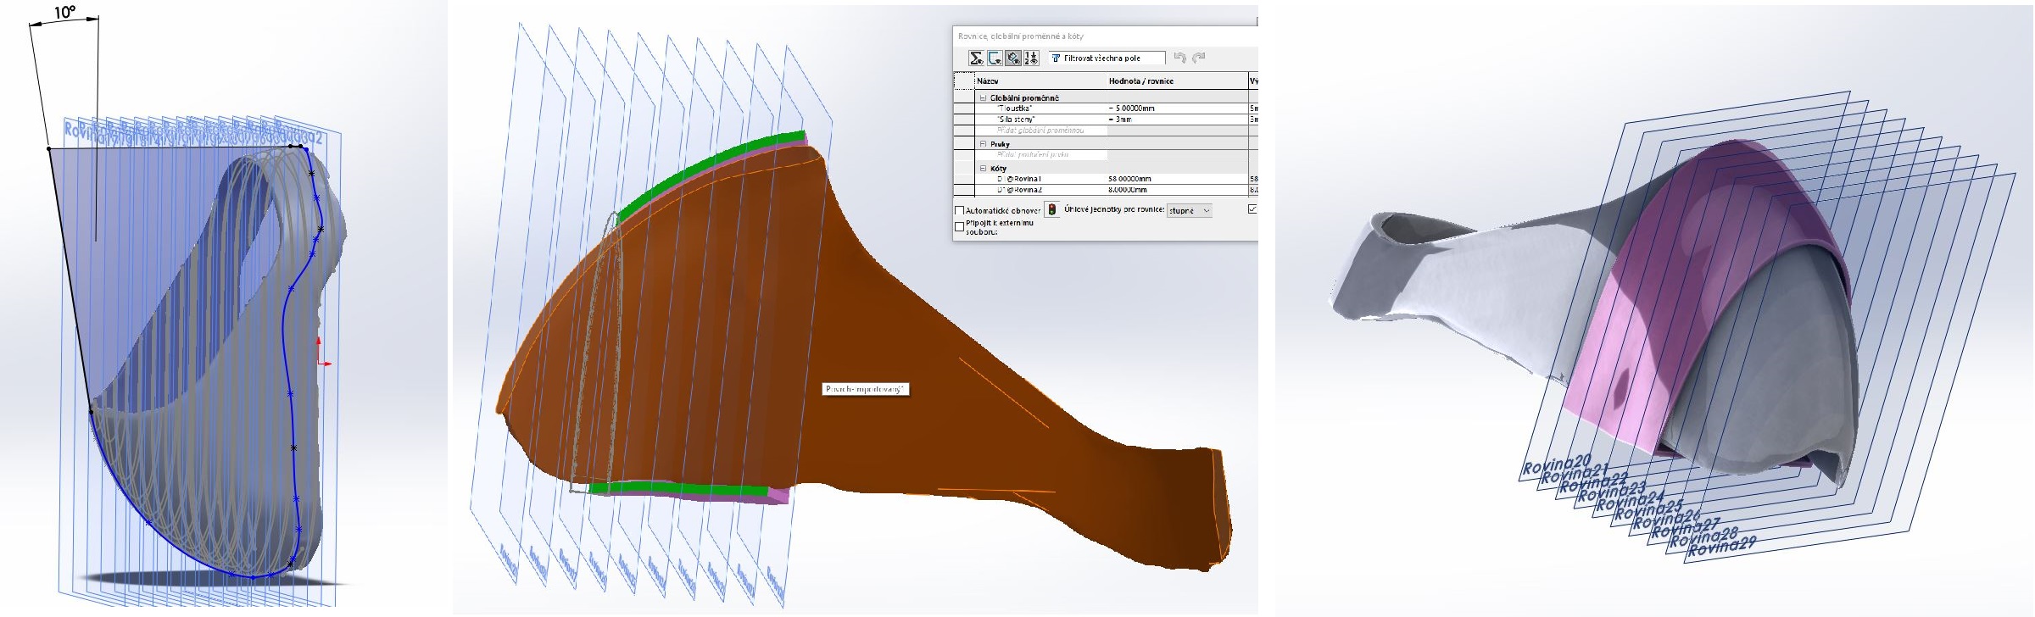Toggle the checked box at dialog right edge
This screenshot has width=2035, height=617.
[x=1252, y=208]
